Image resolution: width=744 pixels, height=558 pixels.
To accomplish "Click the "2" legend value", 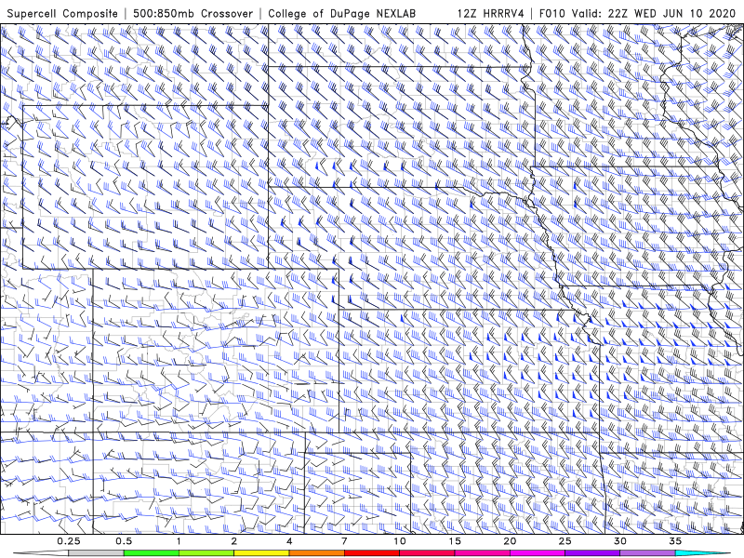I will [x=234, y=541].
